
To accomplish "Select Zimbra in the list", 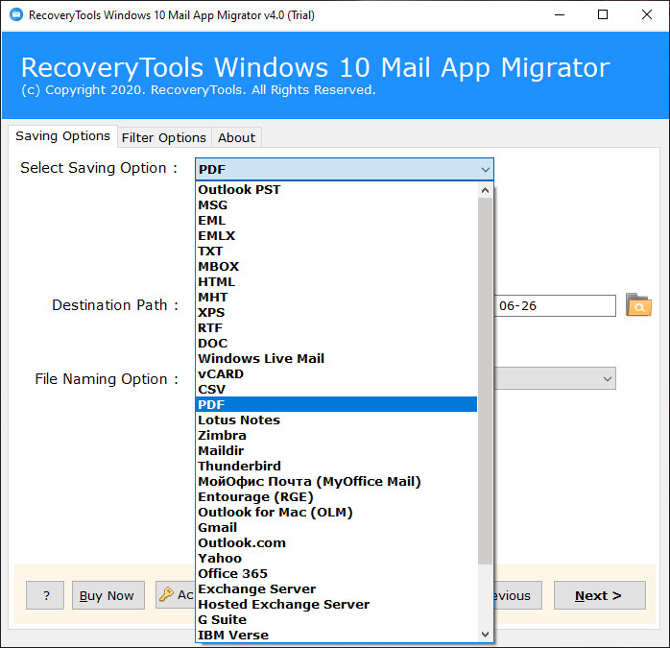I will 336,435.
